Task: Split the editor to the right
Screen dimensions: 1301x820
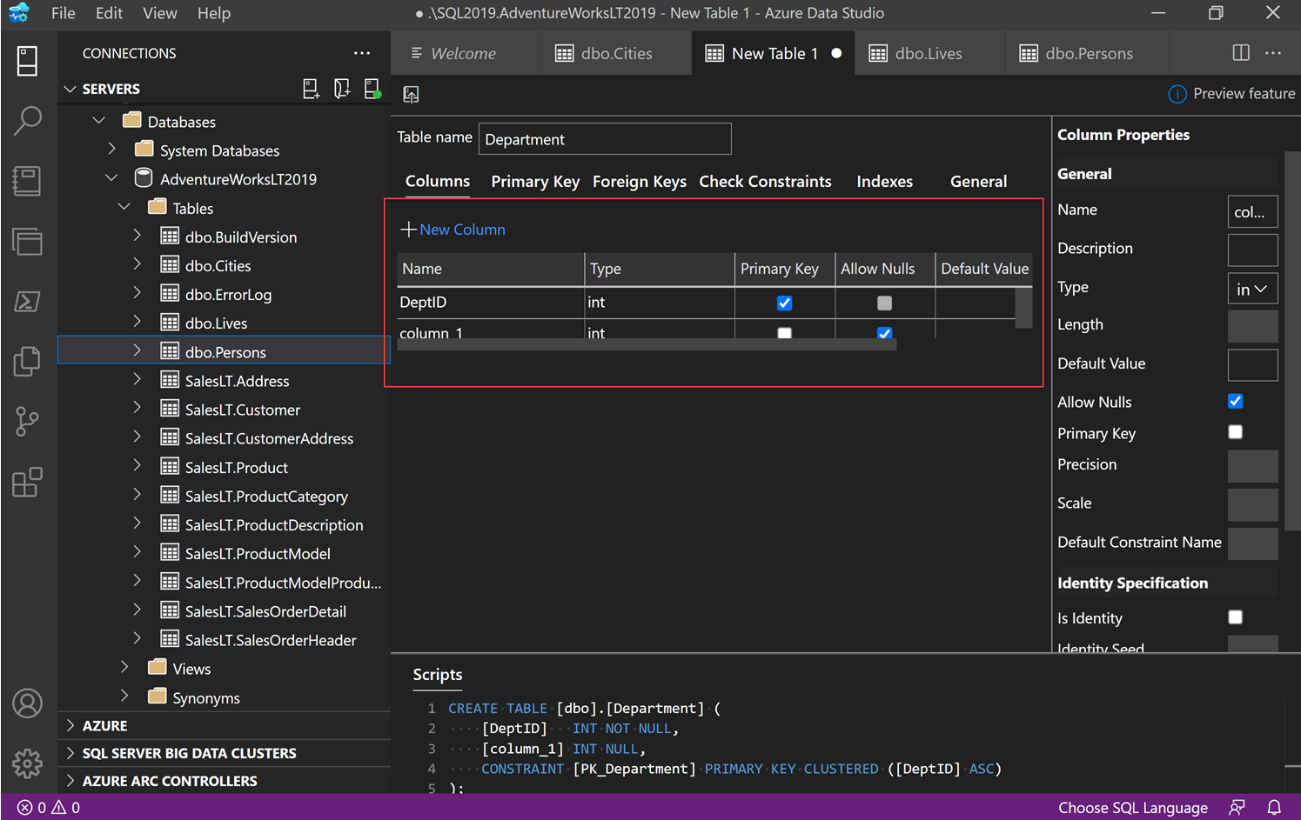Action: [1241, 53]
